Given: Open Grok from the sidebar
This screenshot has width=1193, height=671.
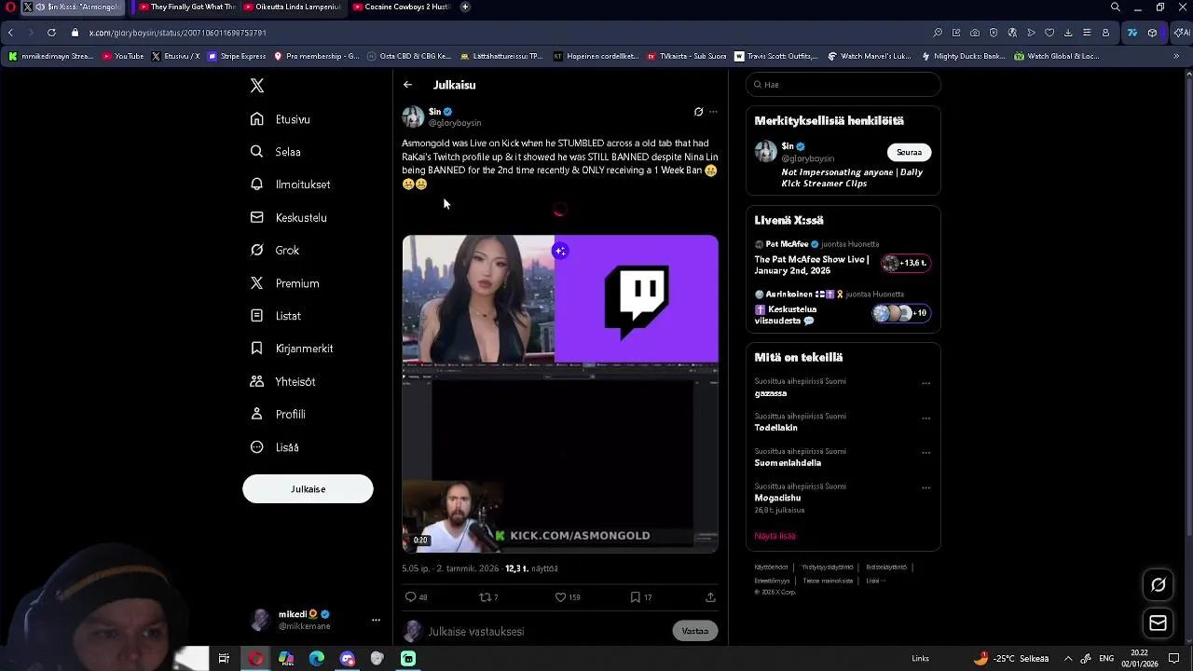Looking at the screenshot, I should coord(275,250).
